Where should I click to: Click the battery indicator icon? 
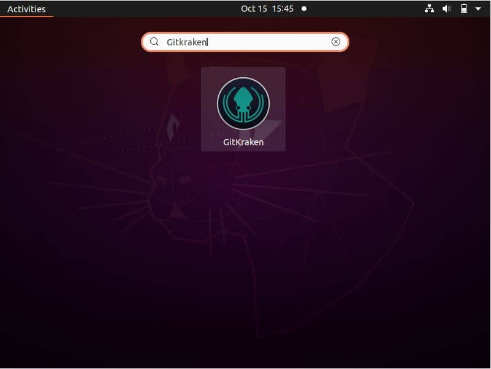[464, 9]
